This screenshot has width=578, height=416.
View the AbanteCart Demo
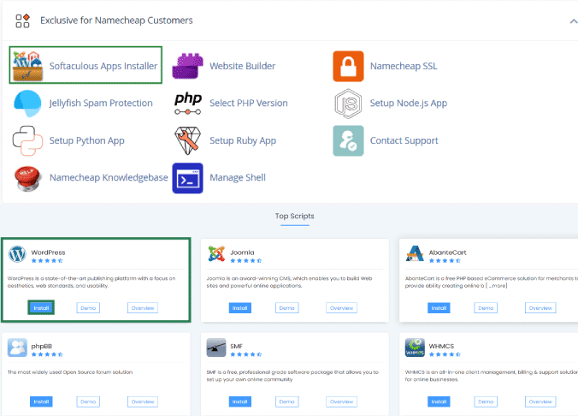pyautogui.click(x=486, y=308)
